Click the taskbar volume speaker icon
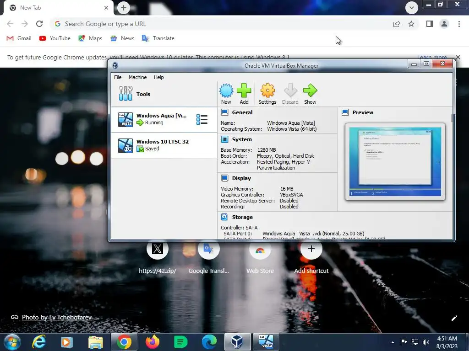This screenshot has height=351, width=469. [x=426, y=342]
